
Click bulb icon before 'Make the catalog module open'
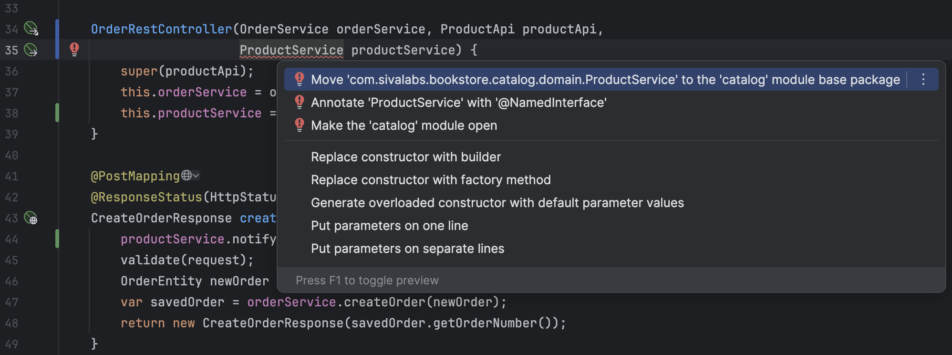click(300, 125)
